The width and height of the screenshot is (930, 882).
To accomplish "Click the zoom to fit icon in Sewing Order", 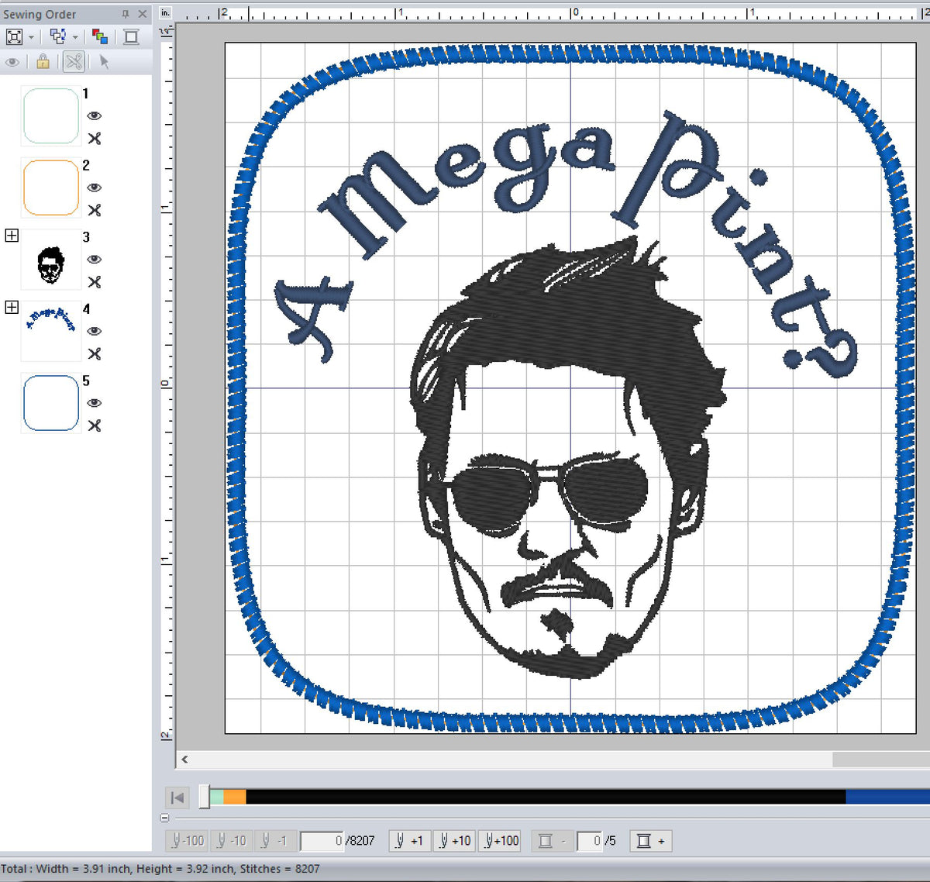I will (x=14, y=36).
